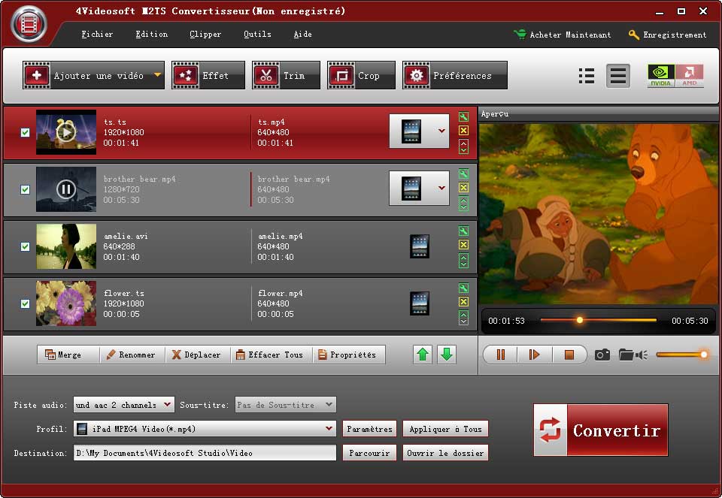Open the Outils menu
Image resolution: width=722 pixels, height=498 pixels.
coord(257,35)
